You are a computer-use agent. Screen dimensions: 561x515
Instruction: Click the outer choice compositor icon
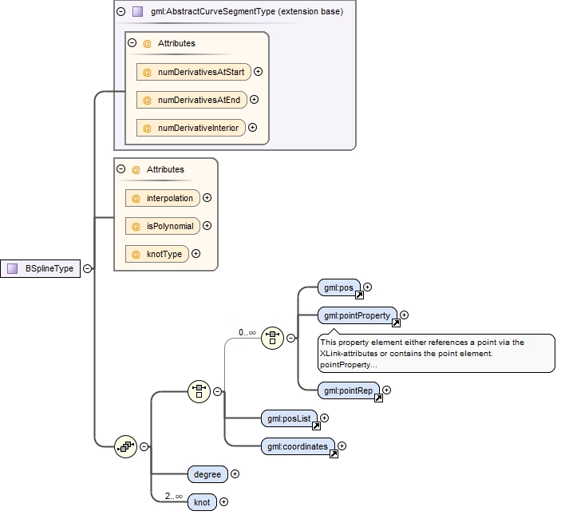click(199, 391)
